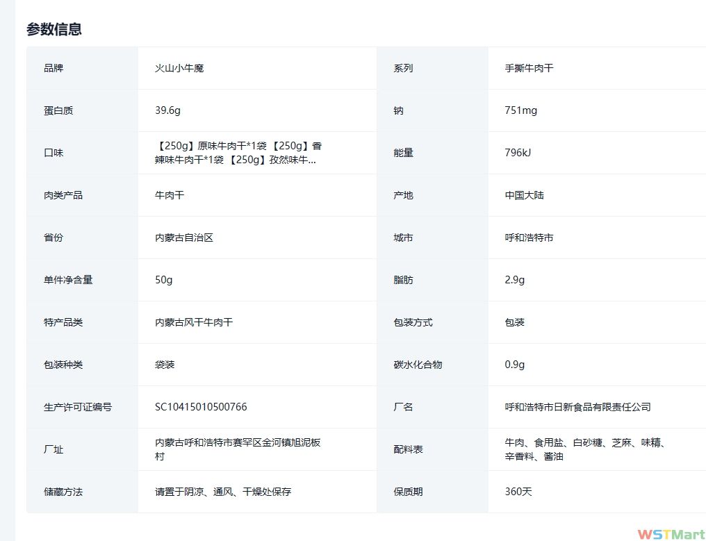This screenshot has height=541, width=706.
Task: Select the brand value 火山小牛魔
Action: [179, 68]
